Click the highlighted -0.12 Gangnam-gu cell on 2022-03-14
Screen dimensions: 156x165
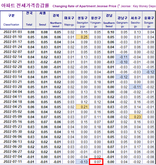[x=122, y=77]
